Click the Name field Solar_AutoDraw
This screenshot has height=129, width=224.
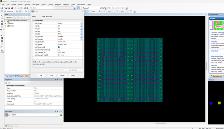[x=62, y=16]
